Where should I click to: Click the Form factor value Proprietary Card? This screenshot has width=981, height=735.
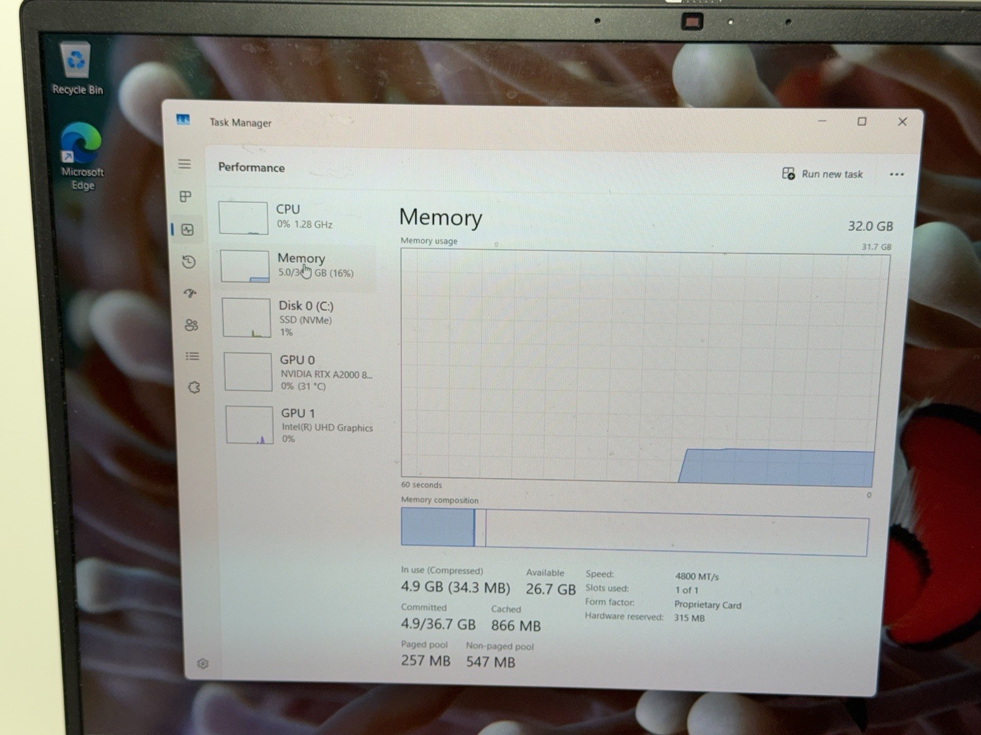708,605
